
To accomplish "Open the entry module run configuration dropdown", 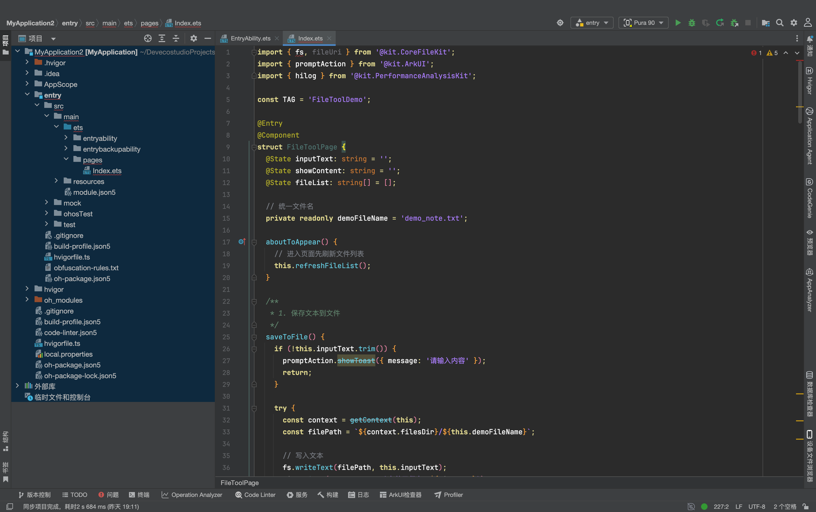I will click(592, 23).
